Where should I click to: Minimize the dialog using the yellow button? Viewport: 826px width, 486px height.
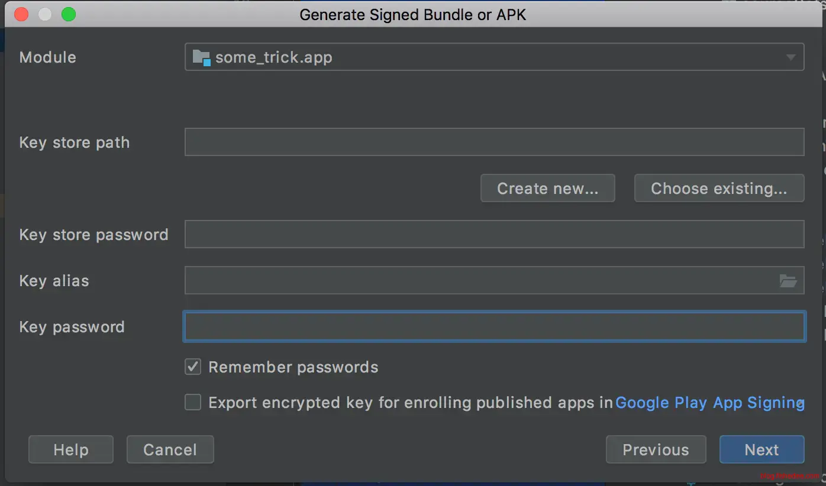(45, 14)
